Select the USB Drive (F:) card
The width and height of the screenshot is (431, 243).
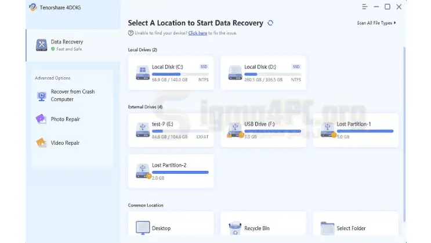click(263, 130)
